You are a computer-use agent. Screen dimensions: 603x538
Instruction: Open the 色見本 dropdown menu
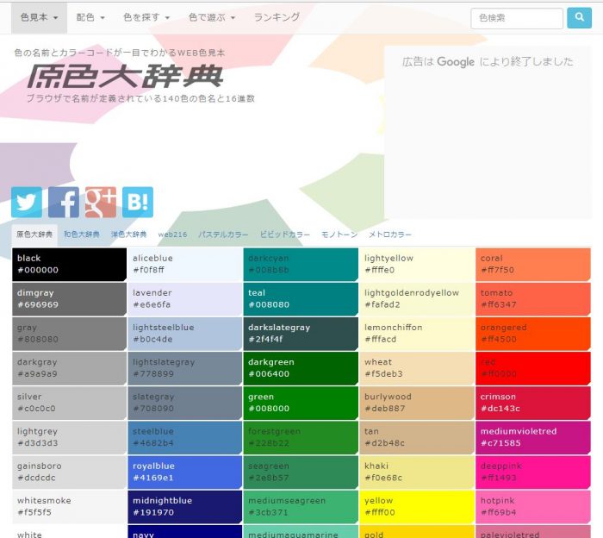[x=40, y=17]
